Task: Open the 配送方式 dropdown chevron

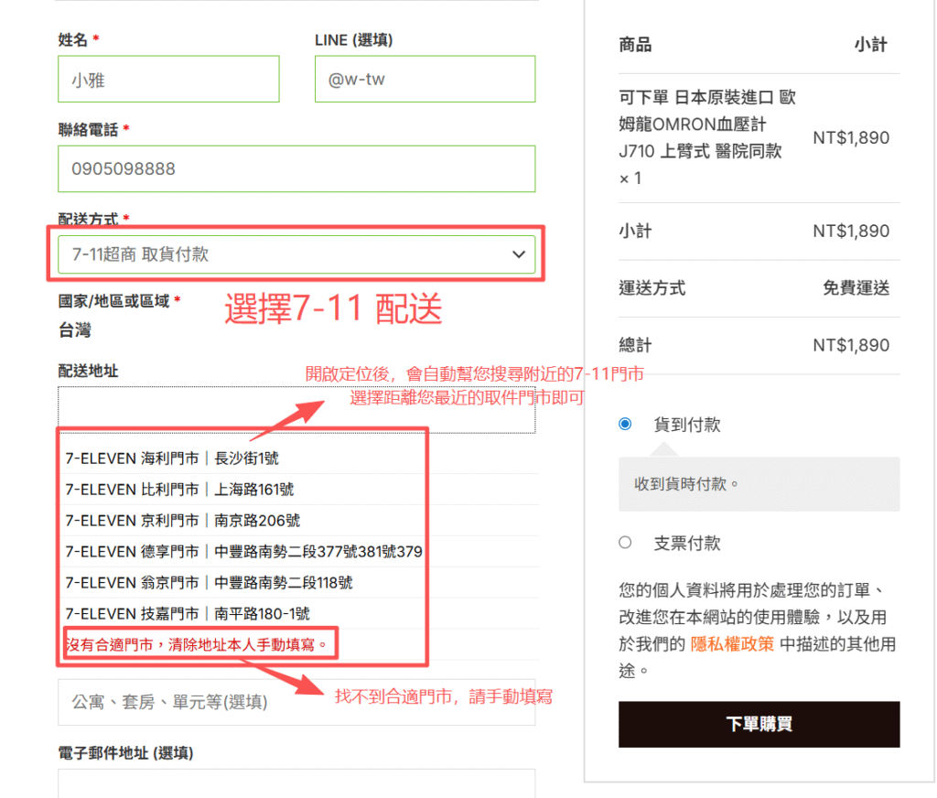Action: coord(519,254)
